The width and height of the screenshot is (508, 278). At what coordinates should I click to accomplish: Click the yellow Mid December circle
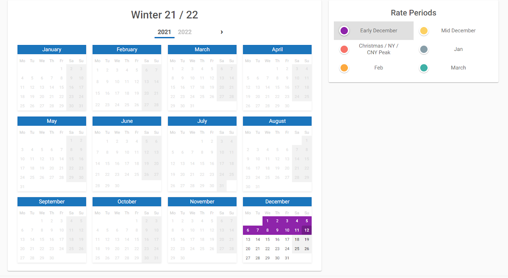click(424, 30)
